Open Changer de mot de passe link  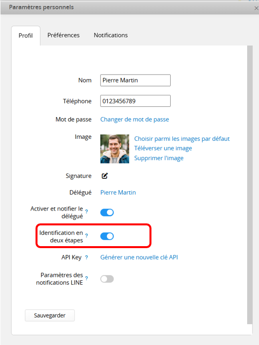pyautogui.click(x=135, y=120)
